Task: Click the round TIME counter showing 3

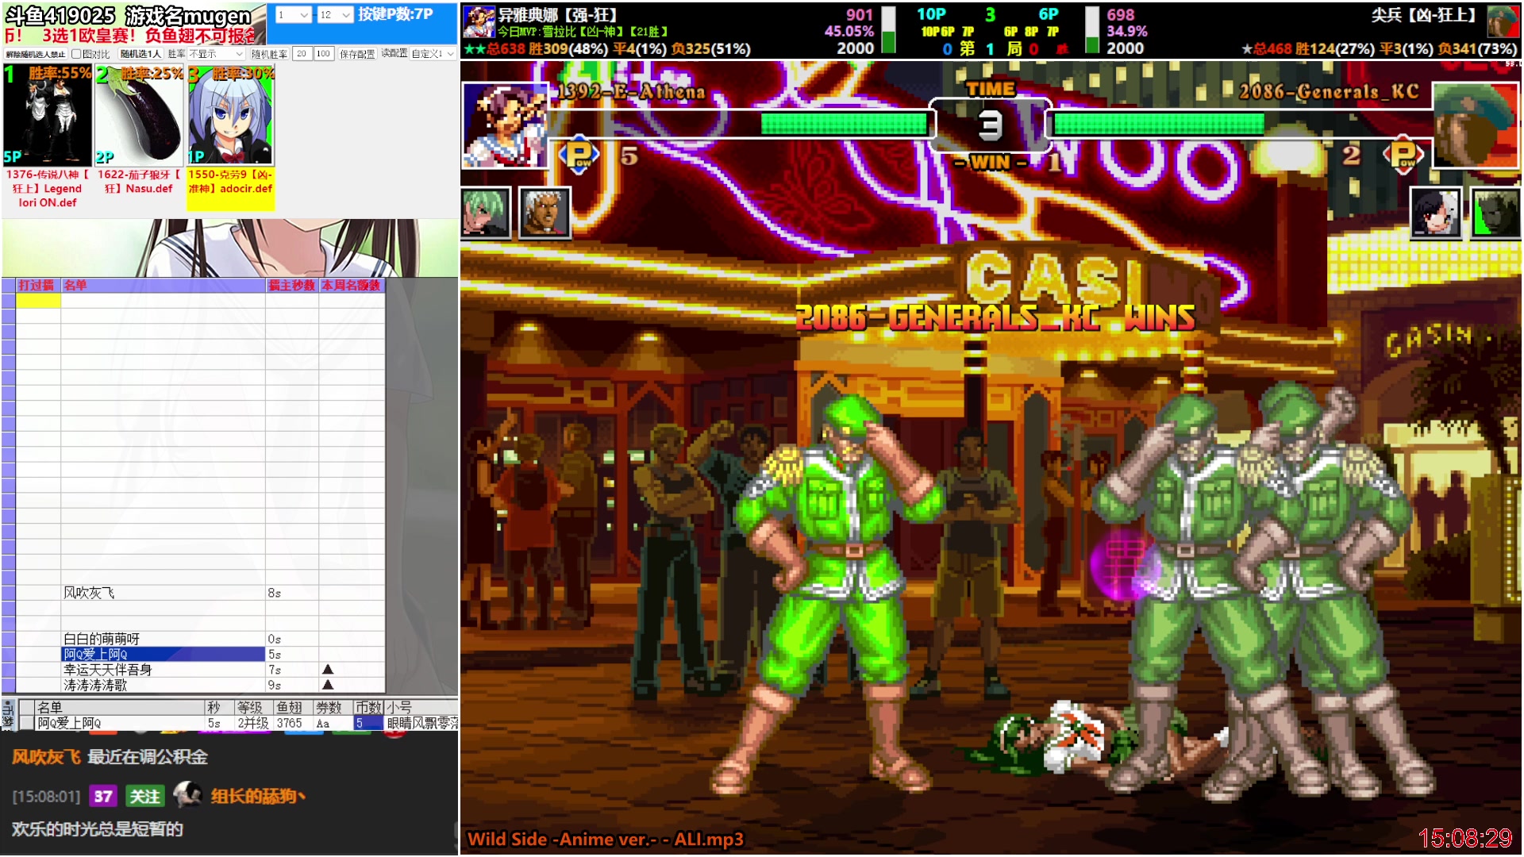Action: (x=990, y=125)
